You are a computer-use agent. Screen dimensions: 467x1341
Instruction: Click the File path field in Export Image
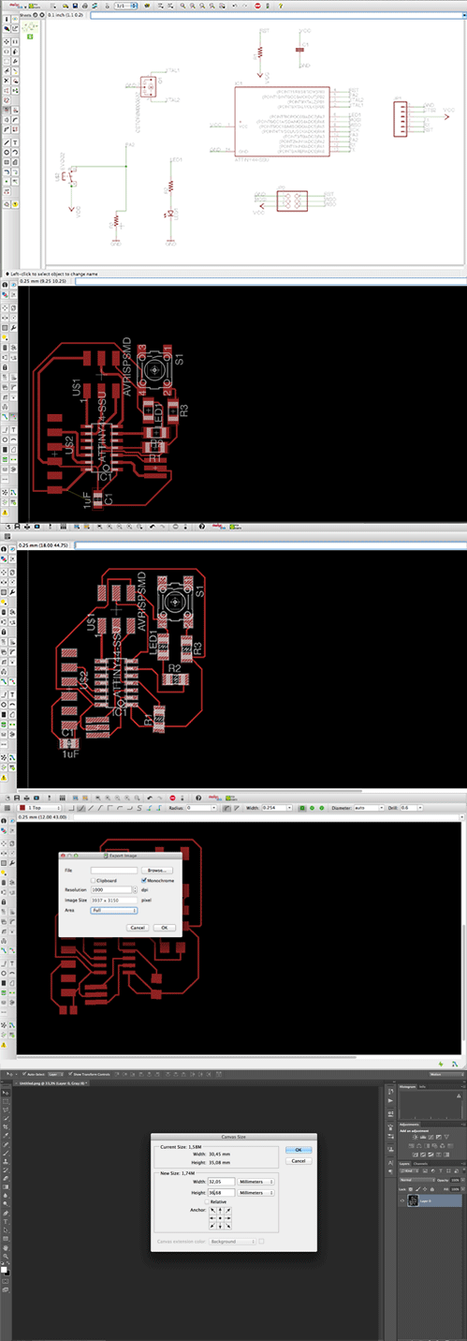(114, 871)
